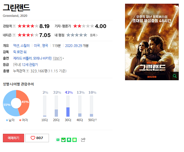Screen dimensions: 184x152
Task: Click the Greenland movie poster
Action: click(152, 42)
